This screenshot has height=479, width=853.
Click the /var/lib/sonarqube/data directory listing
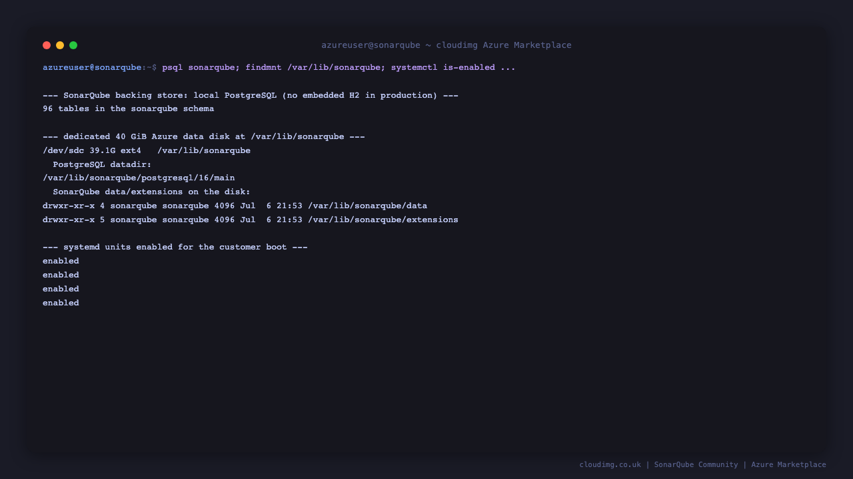tap(235, 206)
